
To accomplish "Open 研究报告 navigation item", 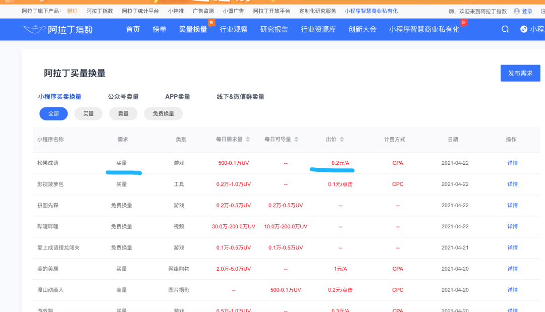I will 274,30.
